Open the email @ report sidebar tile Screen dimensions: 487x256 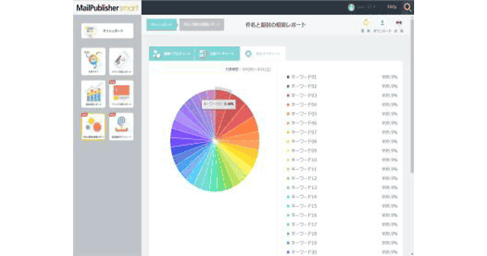coord(121,126)
